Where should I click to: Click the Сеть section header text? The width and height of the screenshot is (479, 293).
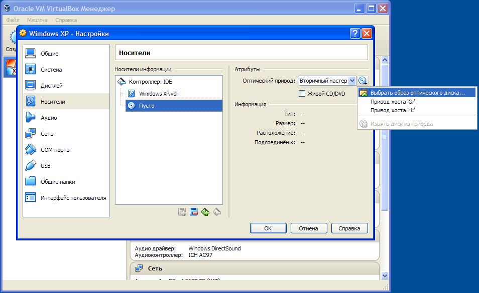coord(155,268)
